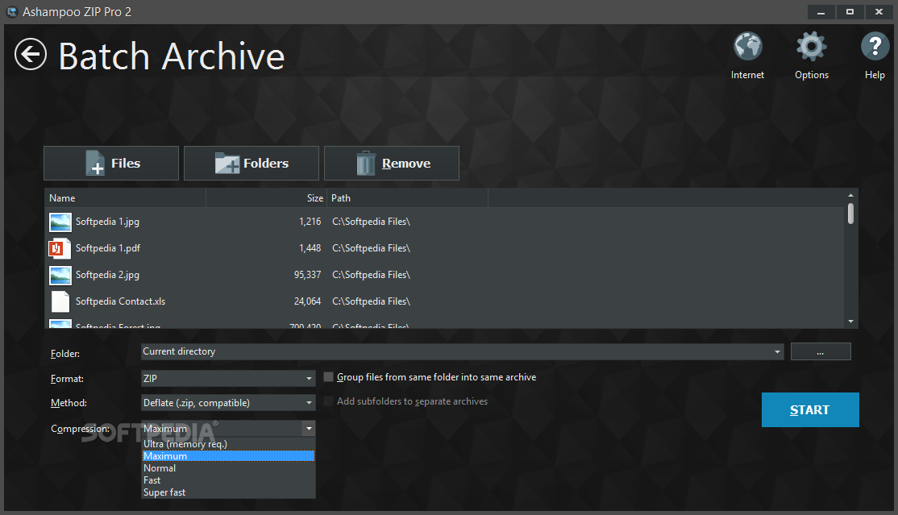Enable Group files from same folder checkbox
The image size is (898, 515).
(x=329, y=377)
